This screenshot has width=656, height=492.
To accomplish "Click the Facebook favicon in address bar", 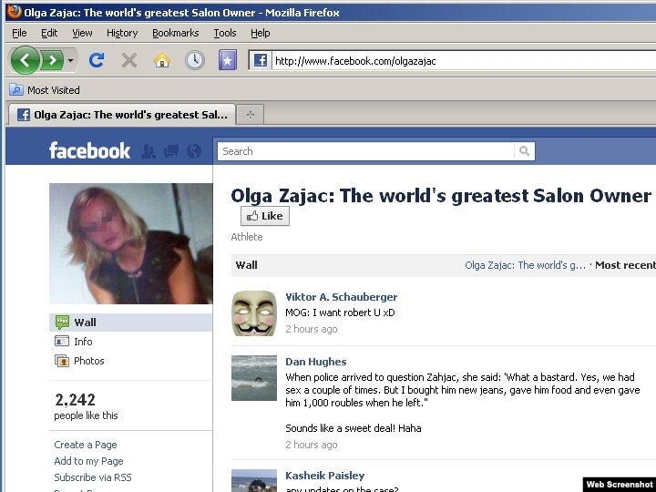I will tap(261, 61).
